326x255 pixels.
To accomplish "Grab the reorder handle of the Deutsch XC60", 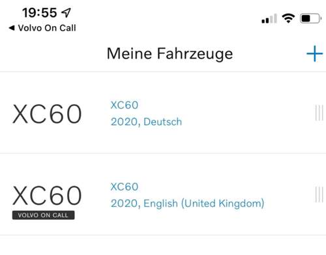I will click(x=319, y=113).
